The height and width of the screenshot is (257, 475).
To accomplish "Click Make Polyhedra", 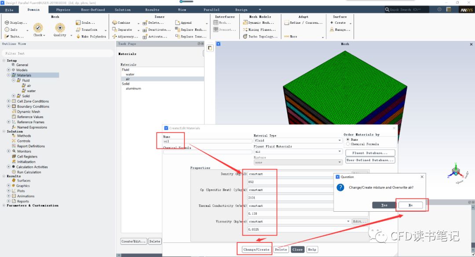I will click(91, 37).
